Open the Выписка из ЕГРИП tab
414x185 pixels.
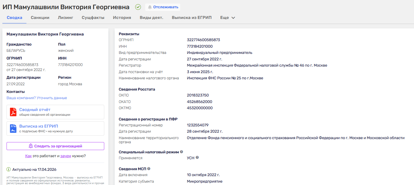tap(192, 17)
